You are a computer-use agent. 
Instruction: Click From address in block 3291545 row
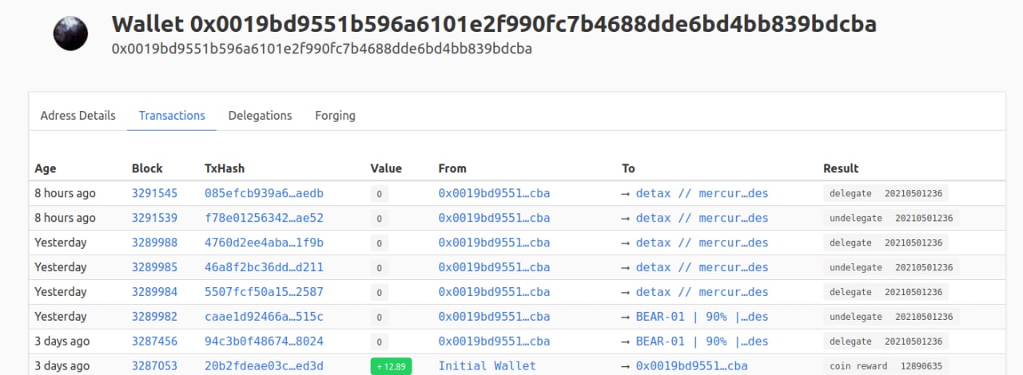[x=494, y=193]
